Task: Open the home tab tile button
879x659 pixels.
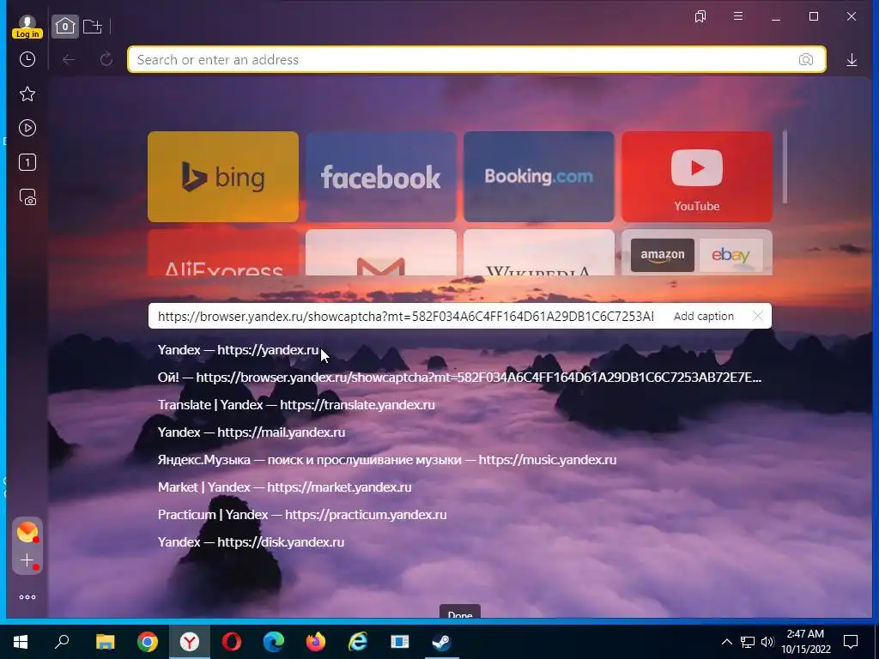Action: [65, 27]
